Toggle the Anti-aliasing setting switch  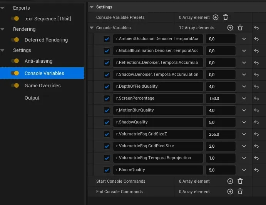pyautogui.click(x=15, y=61)
